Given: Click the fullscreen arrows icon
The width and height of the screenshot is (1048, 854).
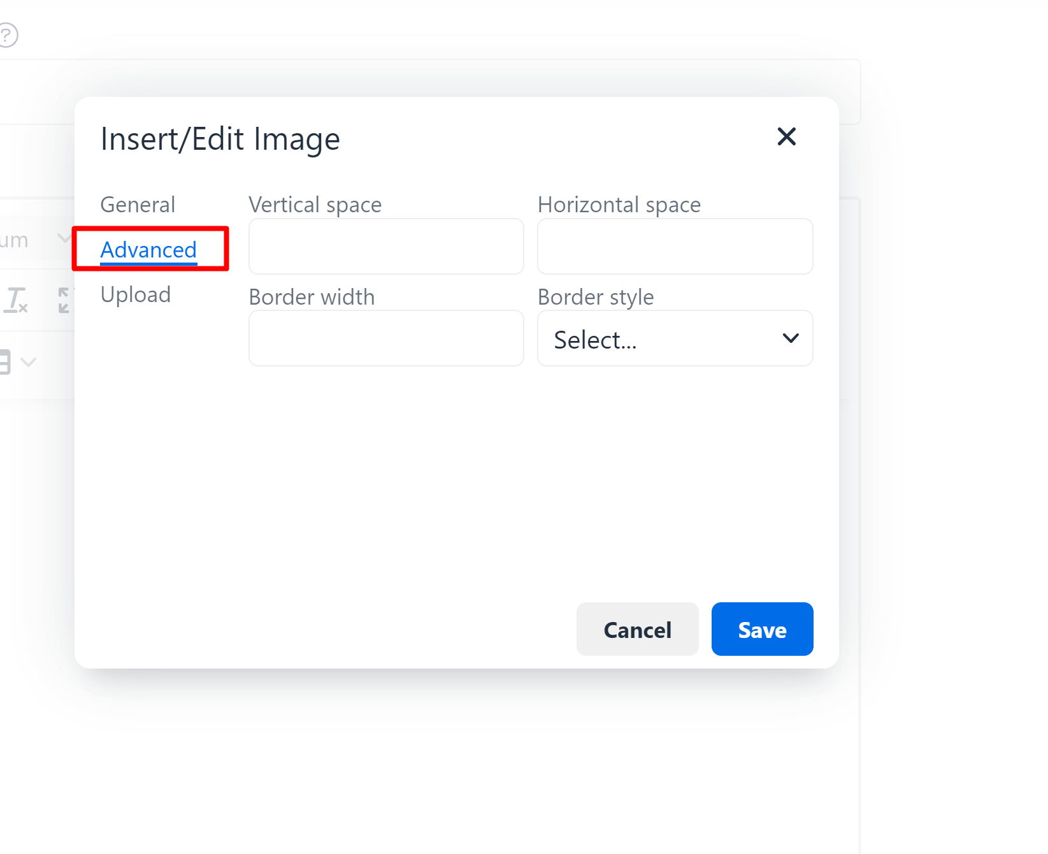Looking at the screenshot, I should tap(65, 300).
